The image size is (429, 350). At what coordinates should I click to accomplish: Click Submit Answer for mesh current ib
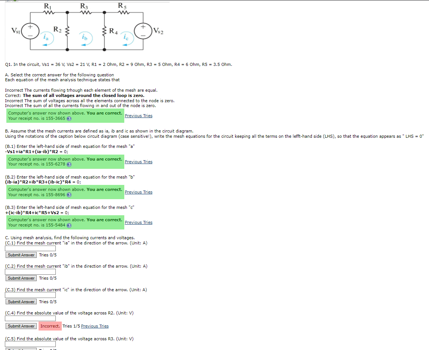(x=21, y=278)
